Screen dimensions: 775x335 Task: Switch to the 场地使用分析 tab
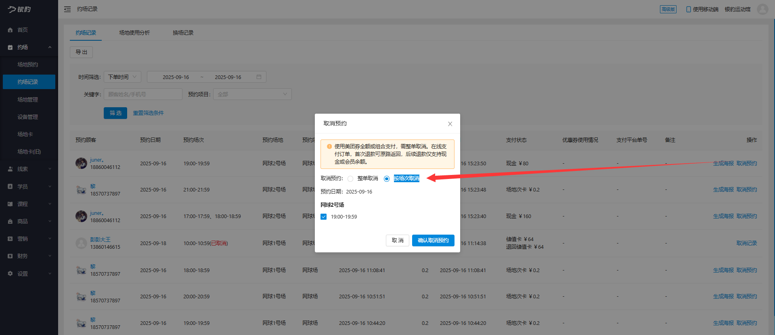point(134,33)
